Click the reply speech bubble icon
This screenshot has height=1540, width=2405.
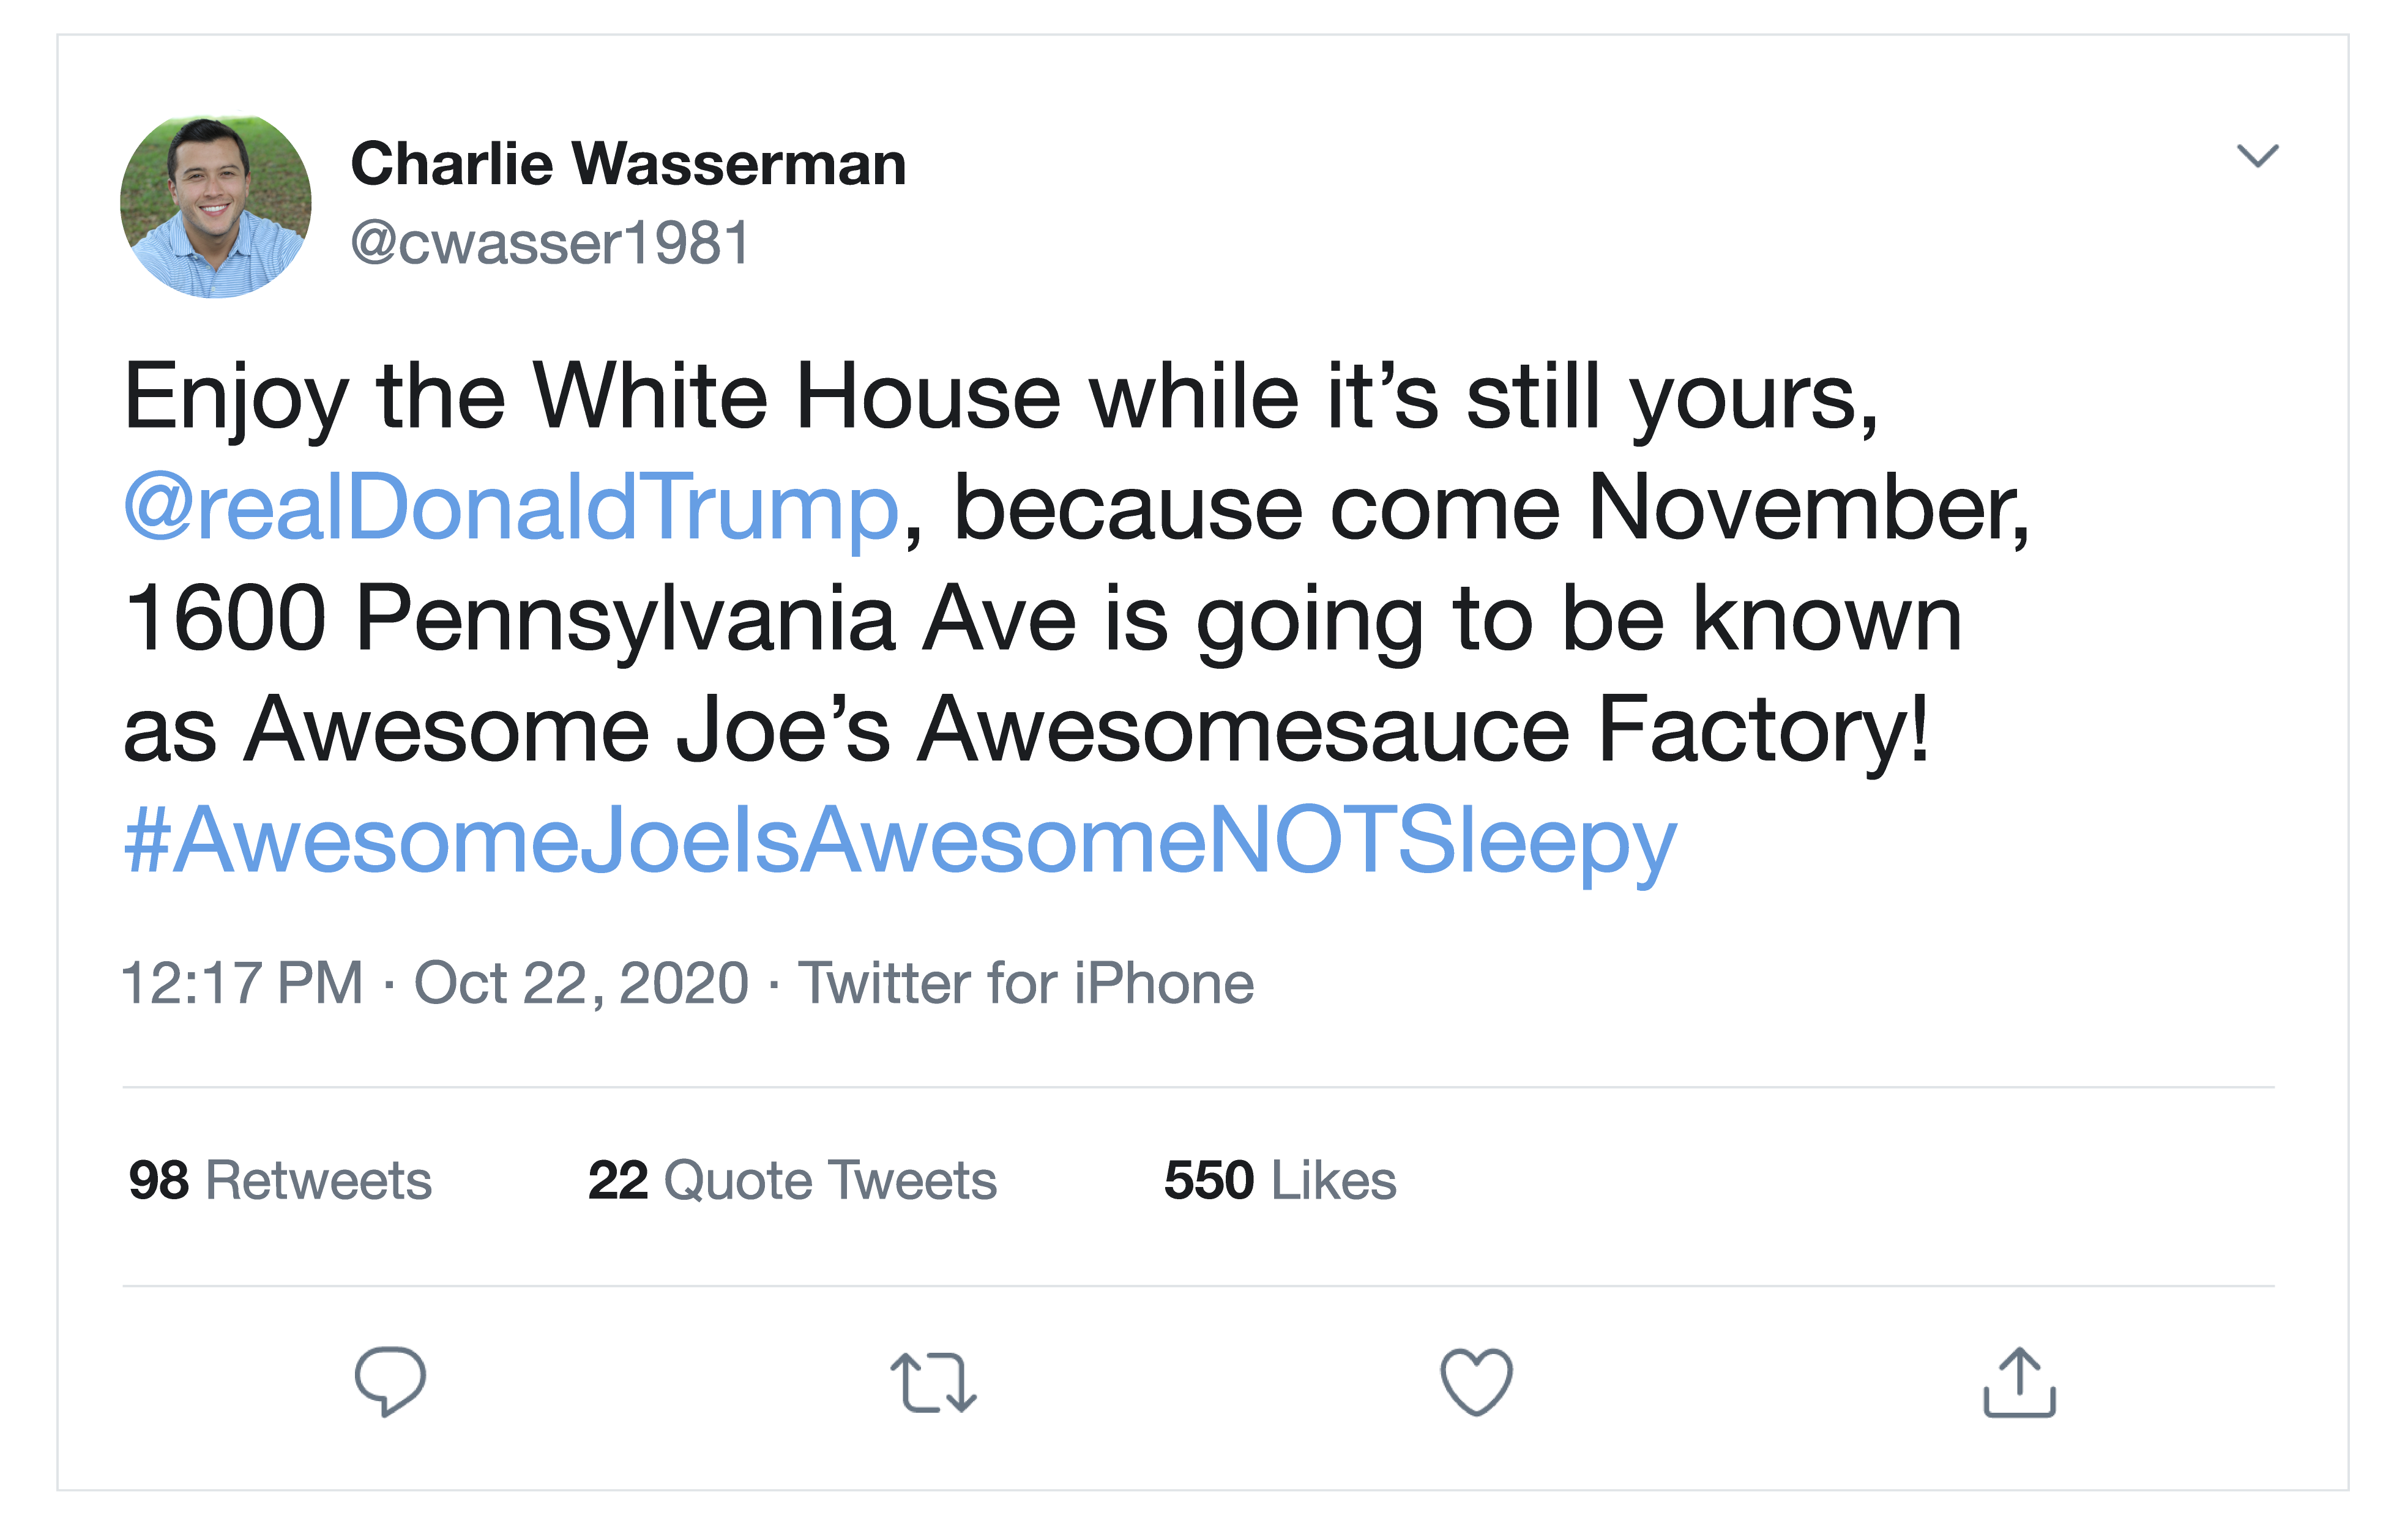390,1381
